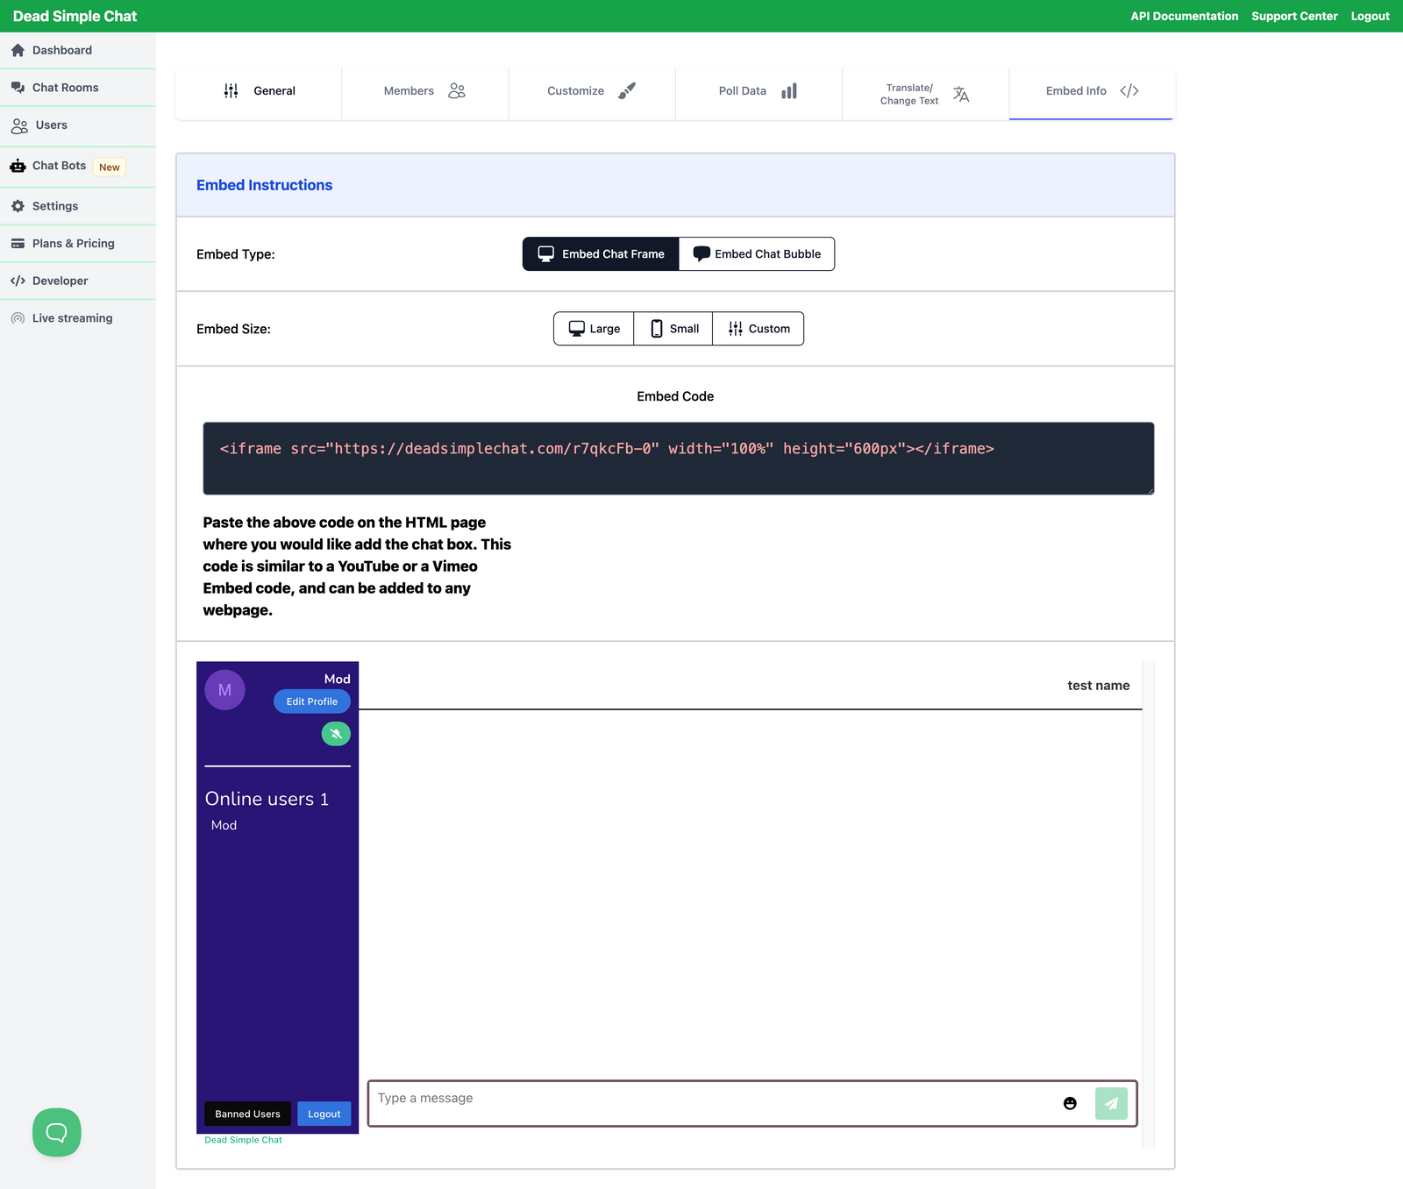Click the Edit Profile button
The height and width of the screenshot is (1189, 1403).
pos(311,701)
